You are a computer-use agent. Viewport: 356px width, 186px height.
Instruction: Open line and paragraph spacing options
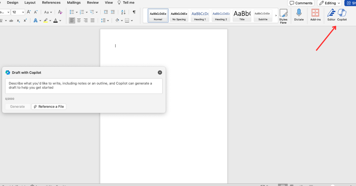coord(103,20)
